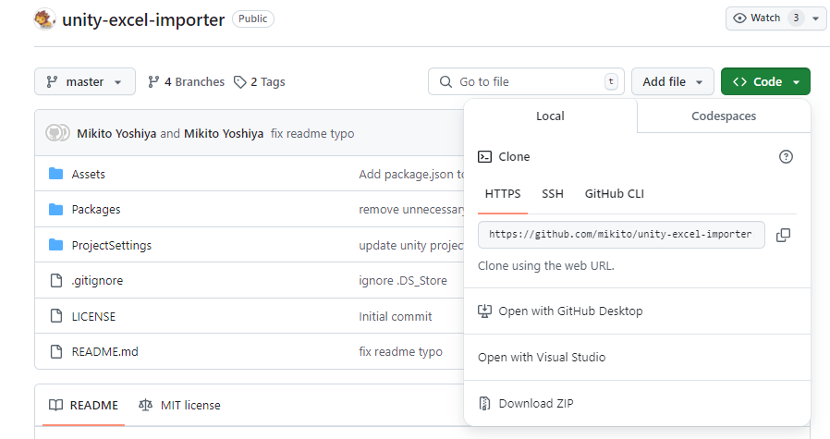Click the Packages folder icon
Image resolution: width=830 pixels, height=439 pixels.
(x=55, y=209)
